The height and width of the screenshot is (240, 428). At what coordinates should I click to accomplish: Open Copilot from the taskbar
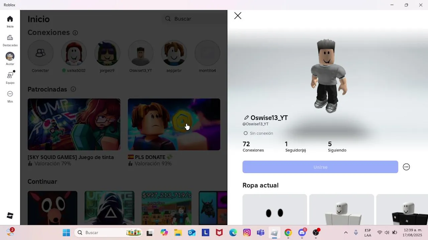tap(164, 233)
